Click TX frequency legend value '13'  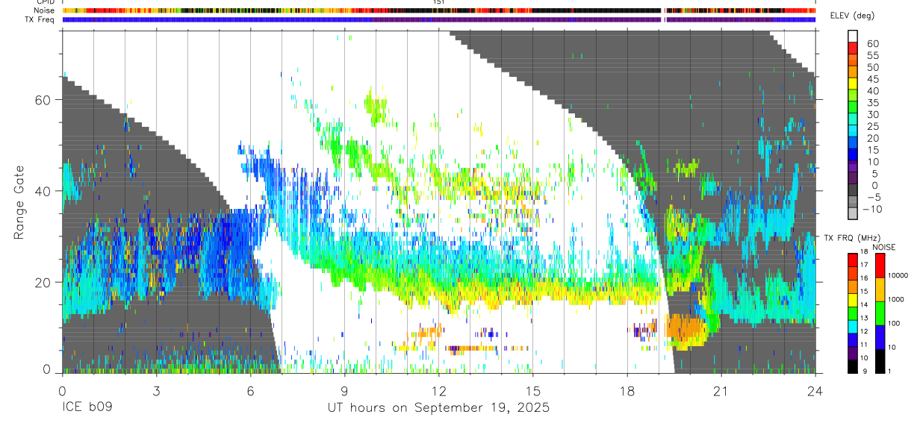[x=865, y=319]
